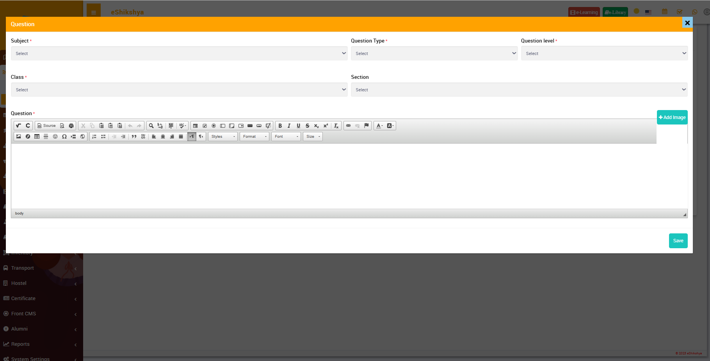
Task: Insert special character with the Omega icon
Action: 64,137
